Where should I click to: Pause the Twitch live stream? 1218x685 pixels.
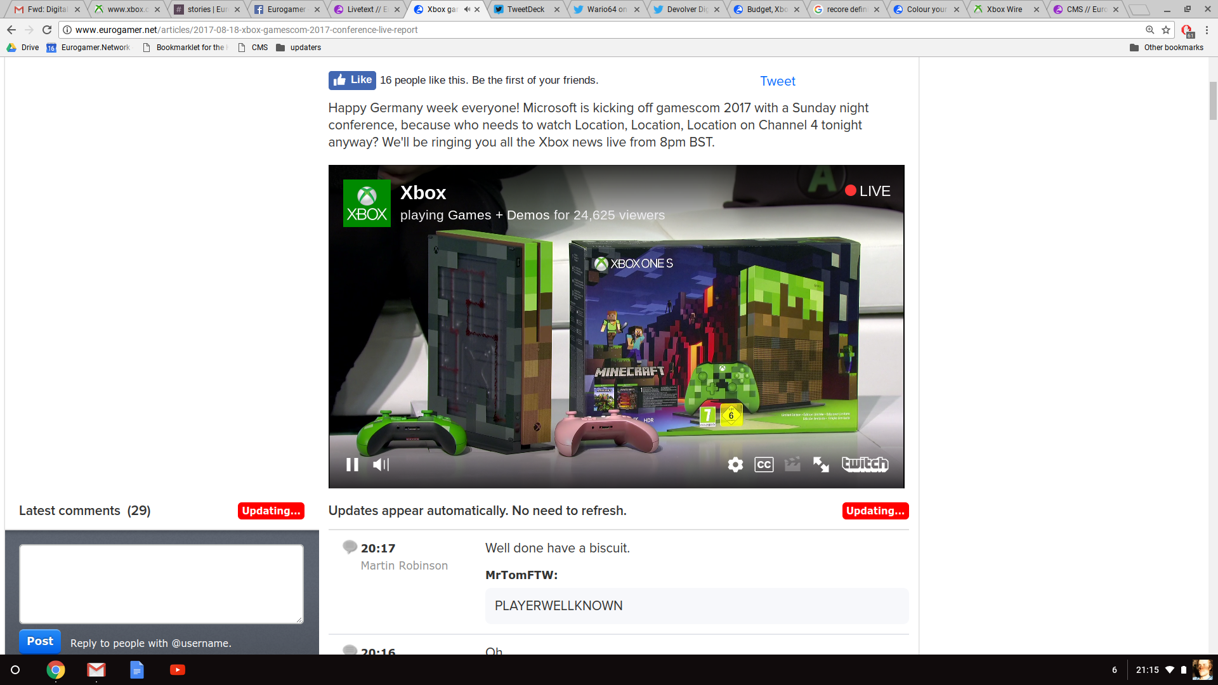tap(352, 465)
